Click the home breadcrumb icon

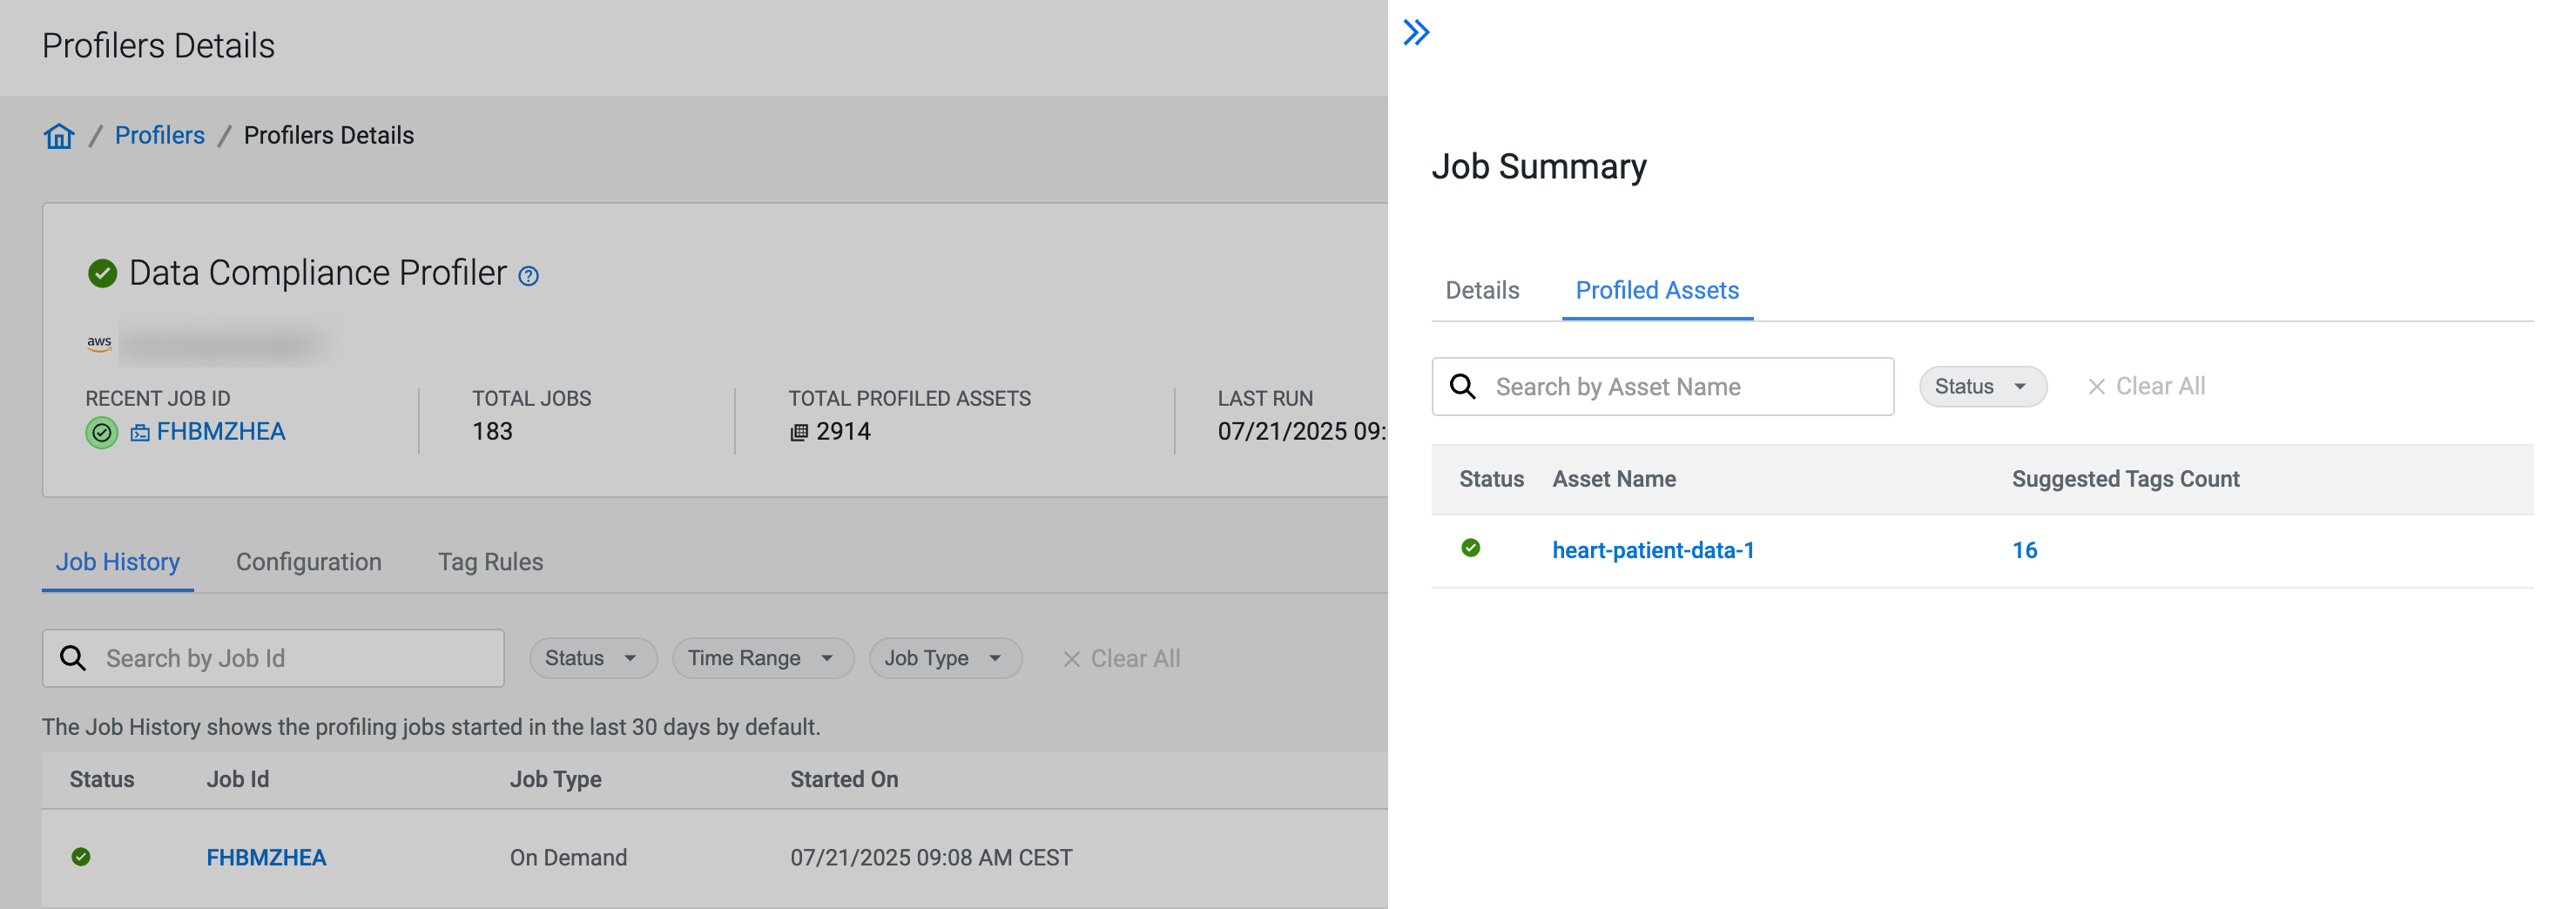(59, 136)
